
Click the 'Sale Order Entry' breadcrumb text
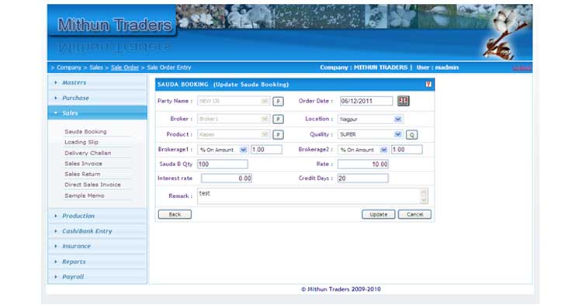tap(169, 68)
